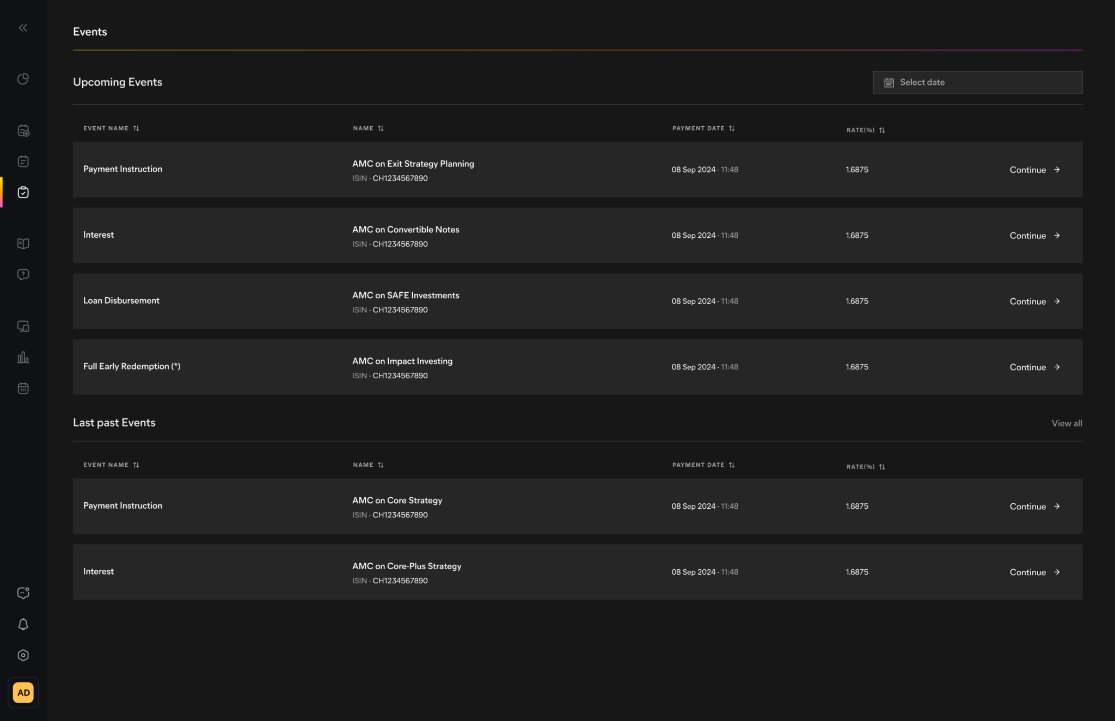Open the AD user avatar
Screen dimensions: 1115x721
[23, 693]
